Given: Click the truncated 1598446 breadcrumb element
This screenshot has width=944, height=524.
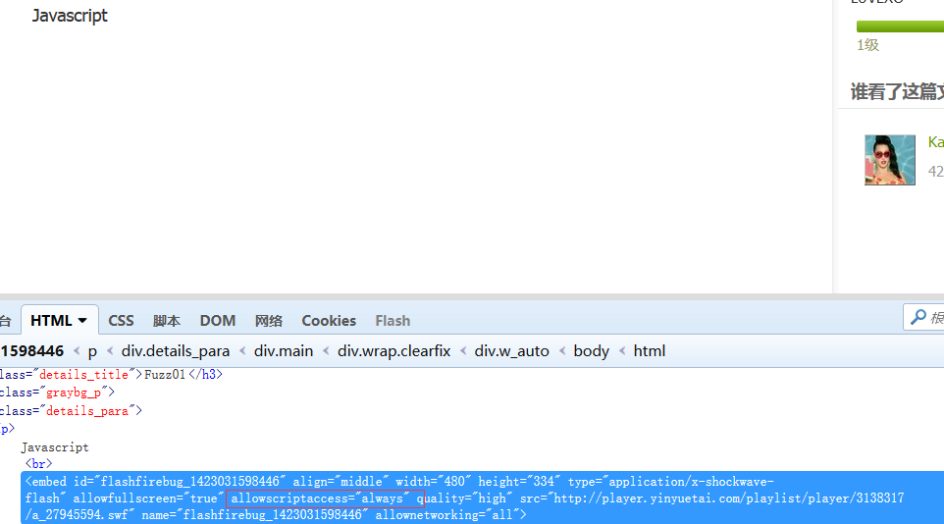Looking at the screenshot, I should tap(32, 351).
